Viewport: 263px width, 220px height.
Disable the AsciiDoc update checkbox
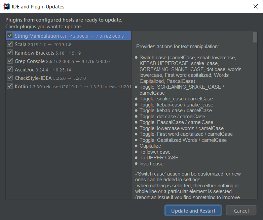[10, 69]
